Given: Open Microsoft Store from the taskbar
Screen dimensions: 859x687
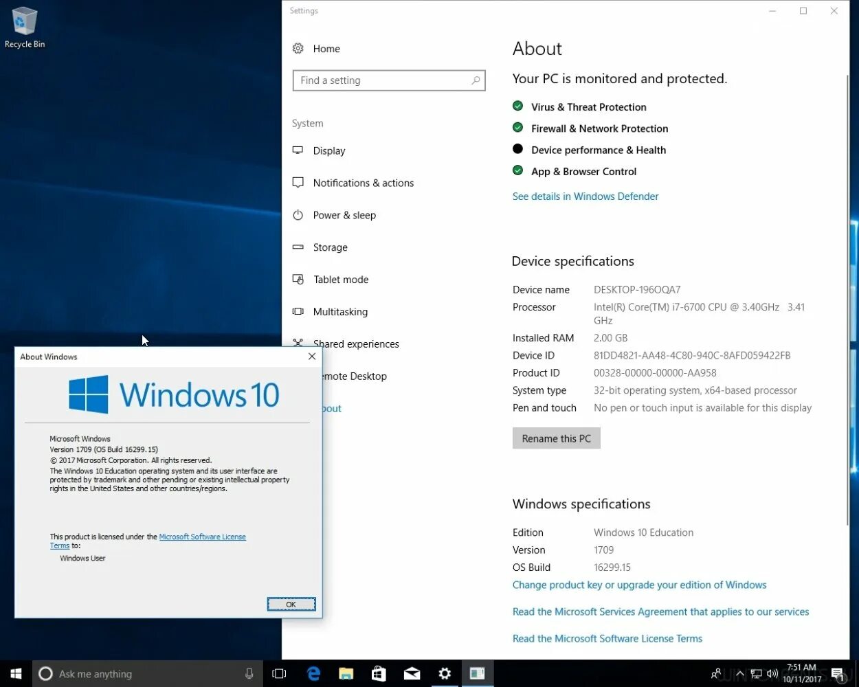Looking at the screenshot, I should (x=379, y=674).
